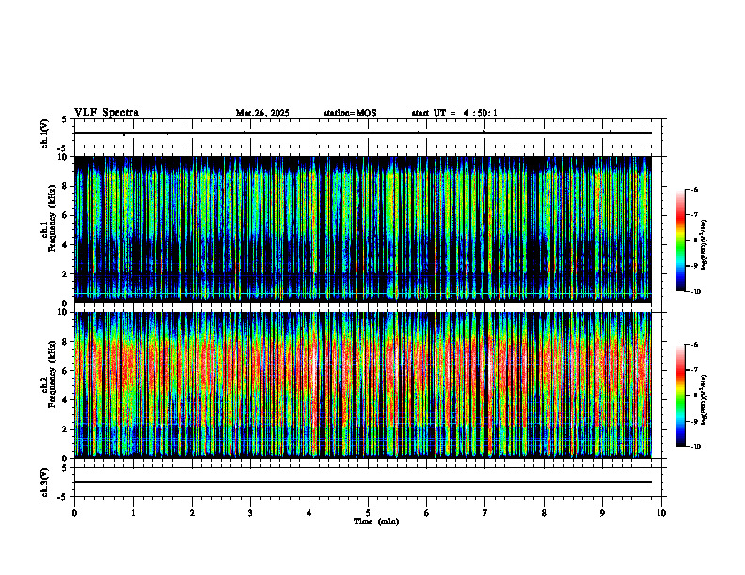Viewport: 745px width, 575px height.
Task: Click the ch.3(V) axis label
Action: 45,482
